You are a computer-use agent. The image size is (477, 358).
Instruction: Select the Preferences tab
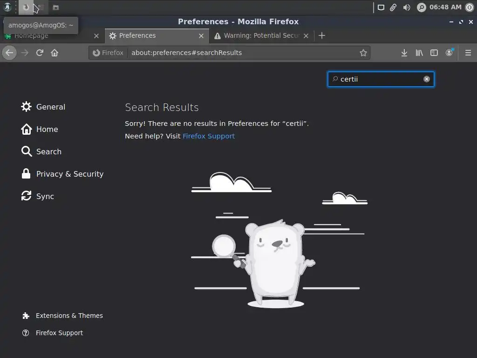pos(157,35)
